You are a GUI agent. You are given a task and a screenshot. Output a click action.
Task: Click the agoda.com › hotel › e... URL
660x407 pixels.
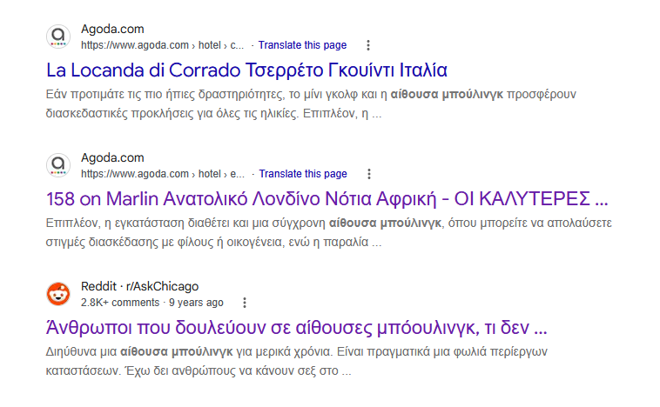[x=163, y=174]
